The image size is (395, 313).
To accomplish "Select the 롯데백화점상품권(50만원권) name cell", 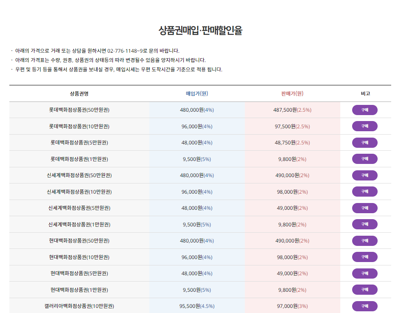I will [79, 110].
